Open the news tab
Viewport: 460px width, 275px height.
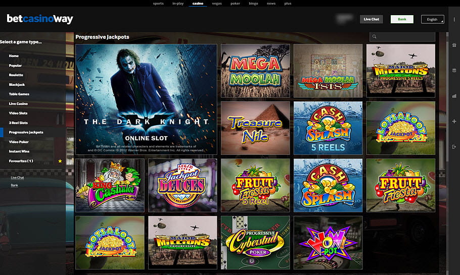[x=271, y=4]
